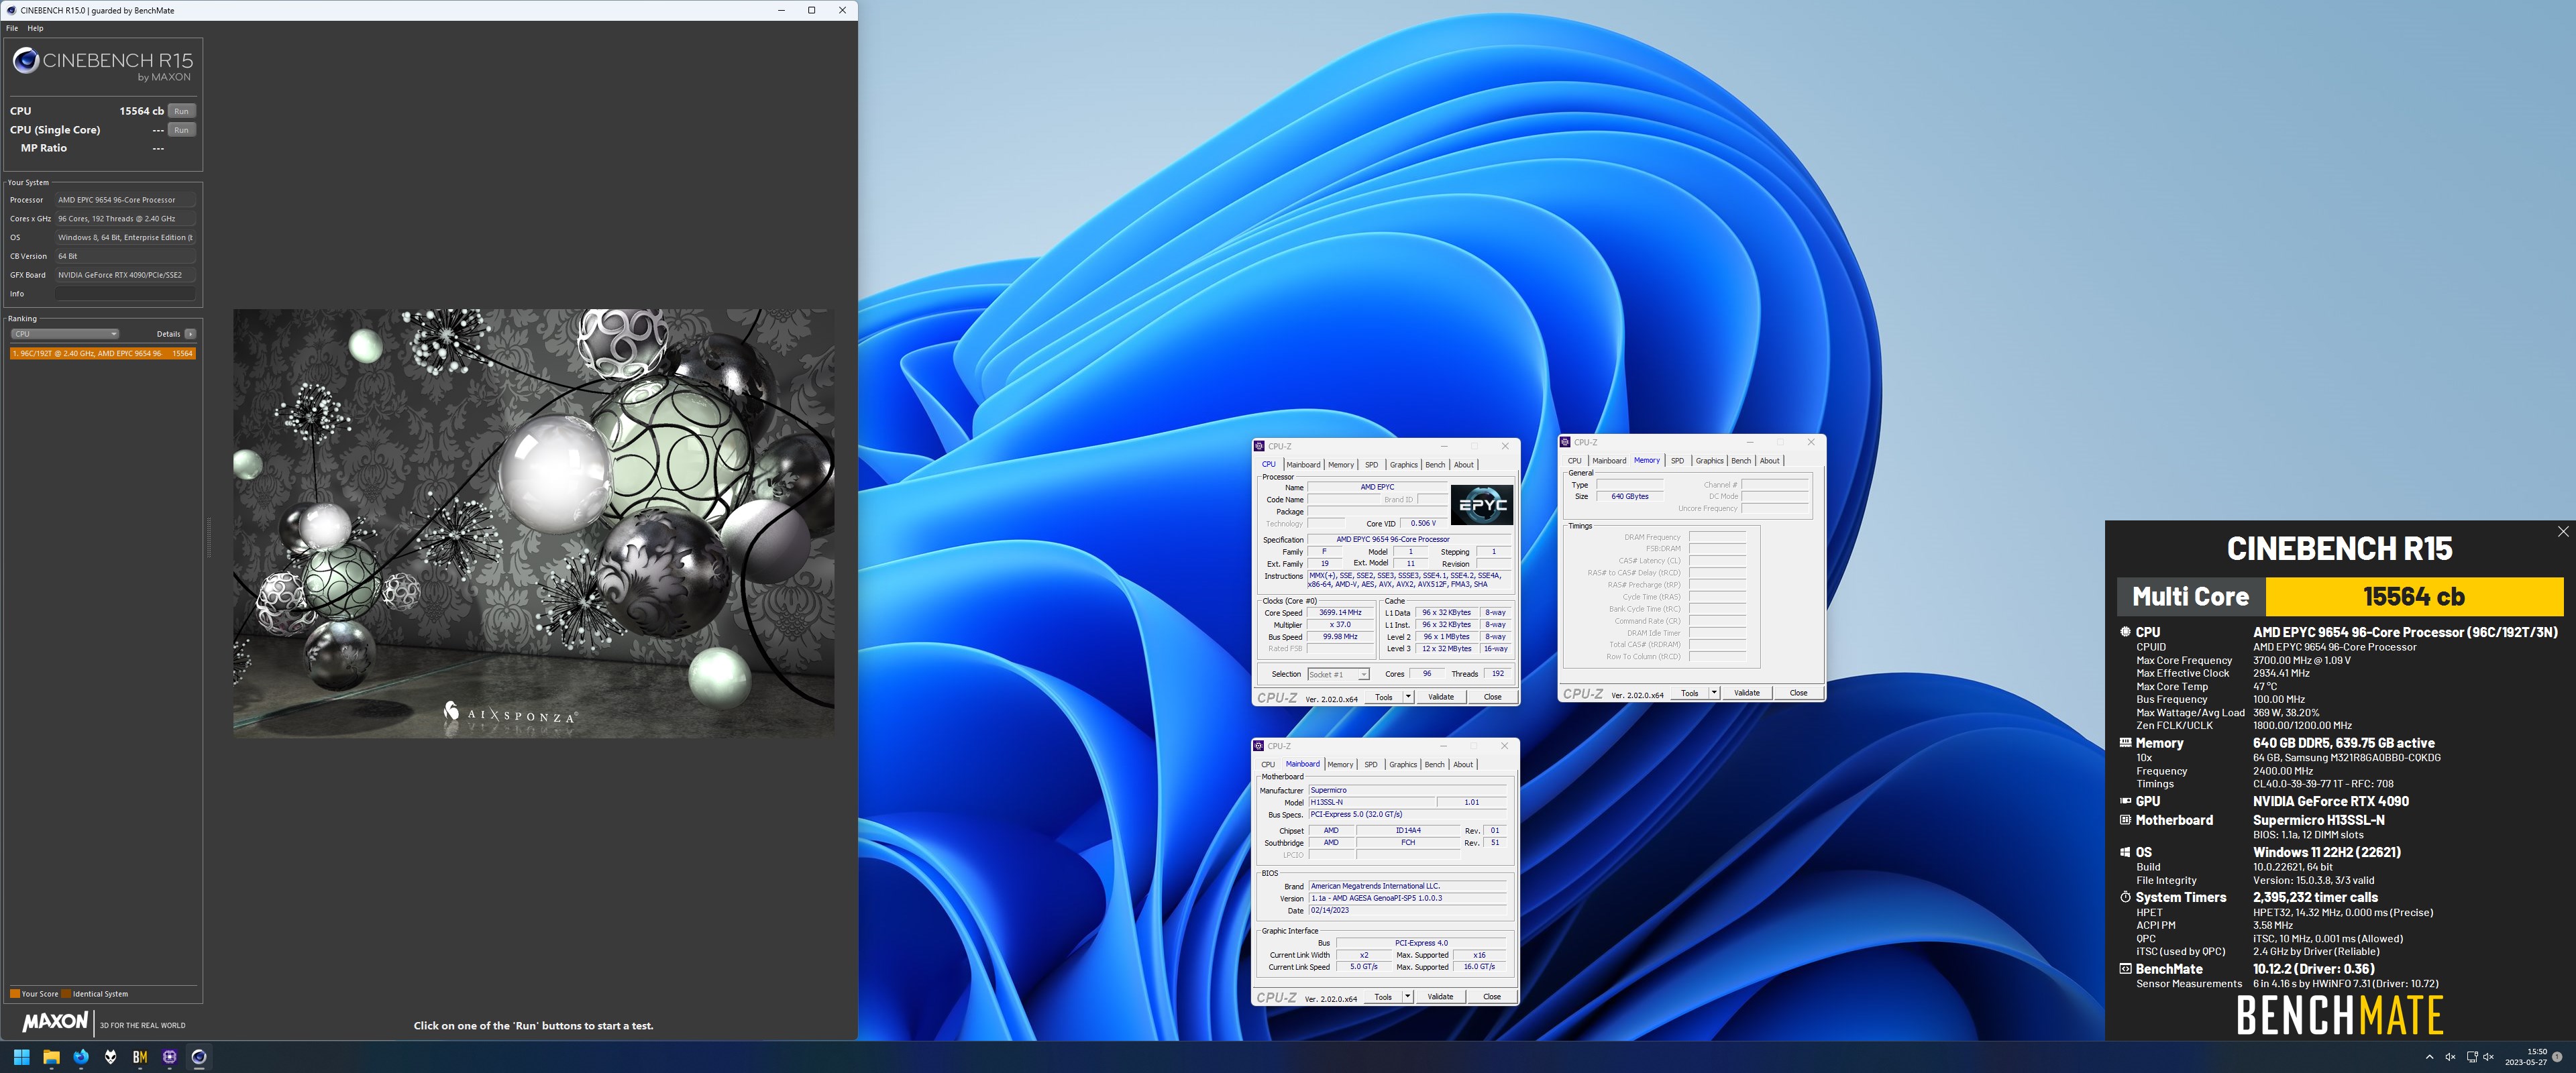
Task: Open the Help menu in Cinebench
Action: (35, 28)
